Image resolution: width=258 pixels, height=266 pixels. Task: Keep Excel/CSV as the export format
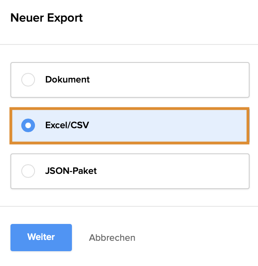click(x=28, y=125)
